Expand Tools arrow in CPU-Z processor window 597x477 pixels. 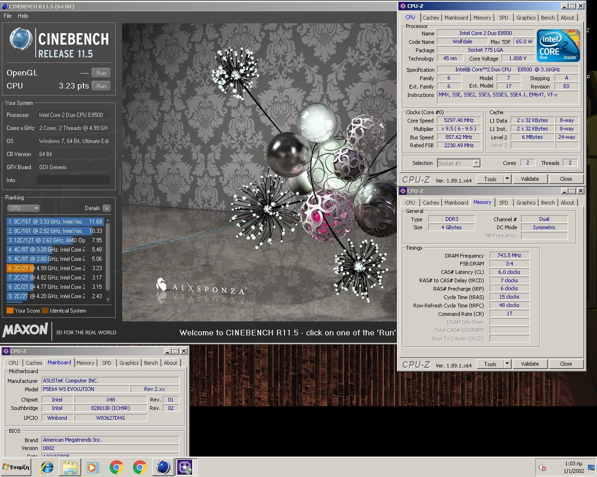tap(507, 179)
